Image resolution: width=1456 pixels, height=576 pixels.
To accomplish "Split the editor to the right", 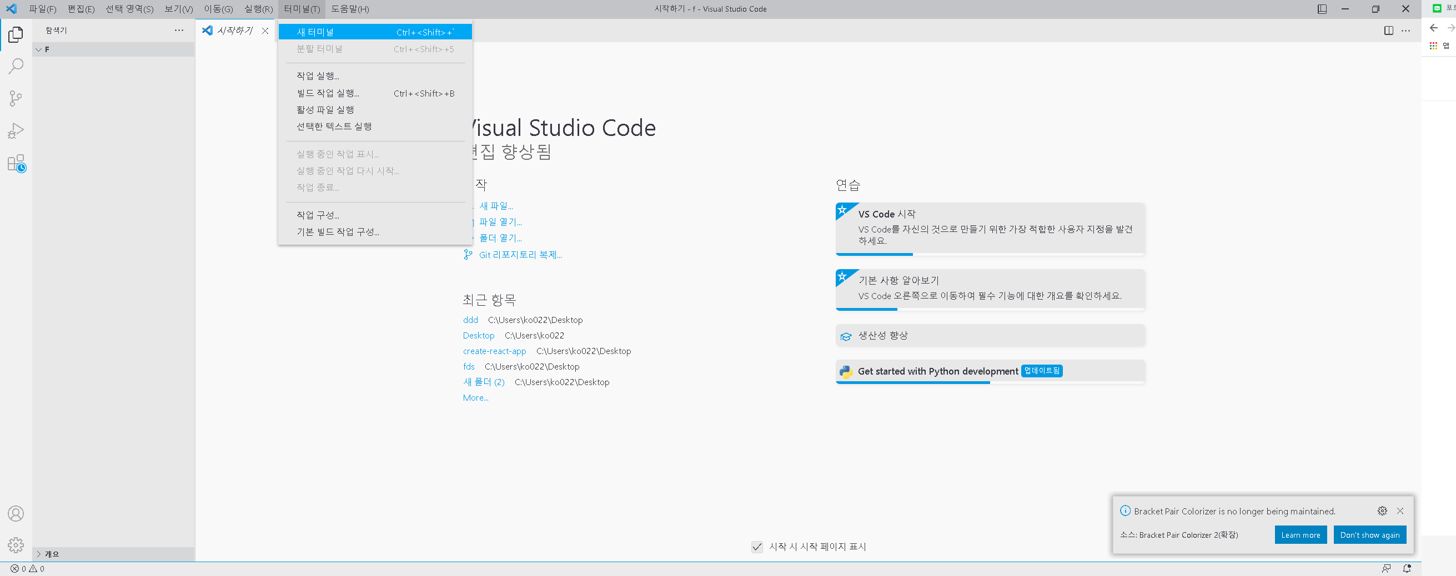I will click(1388, 31).
